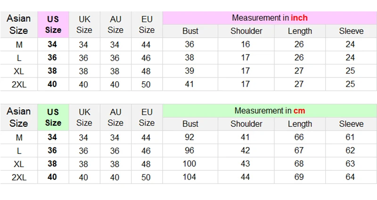Click the length value 69 in the cm table
377x200 pixels.
pos(300,177)
